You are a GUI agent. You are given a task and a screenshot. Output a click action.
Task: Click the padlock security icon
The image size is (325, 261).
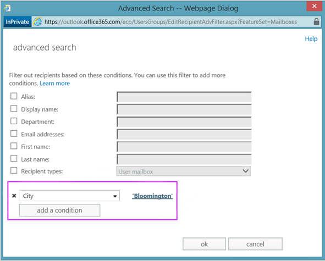click(316, 21)
